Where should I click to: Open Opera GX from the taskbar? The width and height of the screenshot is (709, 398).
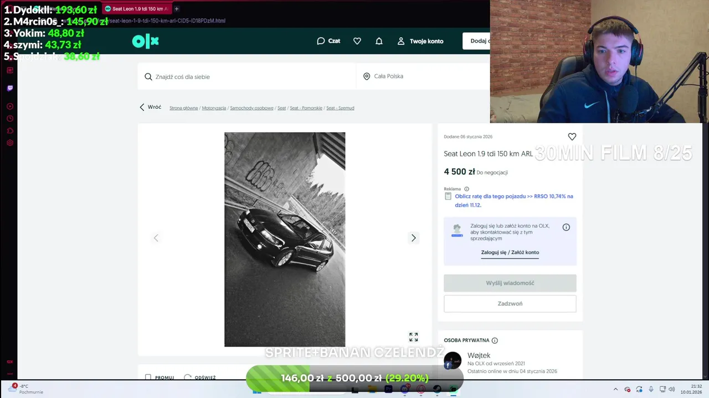click(x=421, y=389)
